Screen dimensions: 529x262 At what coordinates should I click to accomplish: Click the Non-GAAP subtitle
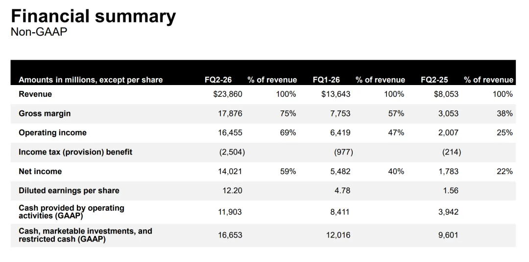[39, 32]
